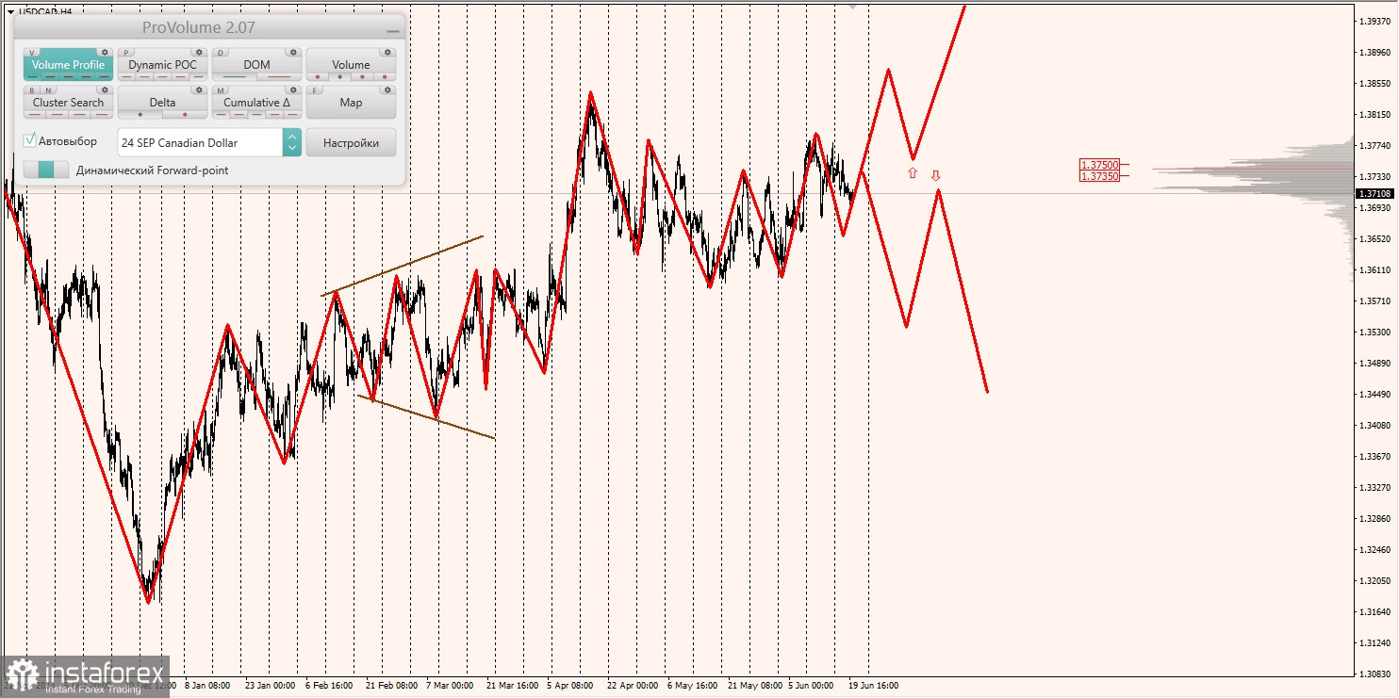The width and height of the screenshot is (1399, 698).
Task: Activate the Volume module button
Action: coord(351,64)
